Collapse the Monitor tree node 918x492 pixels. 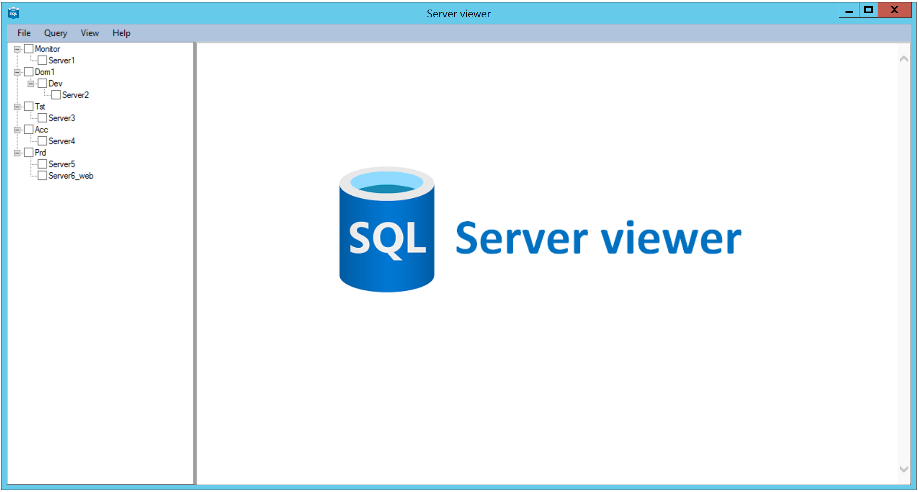click(x=17, y=49)
